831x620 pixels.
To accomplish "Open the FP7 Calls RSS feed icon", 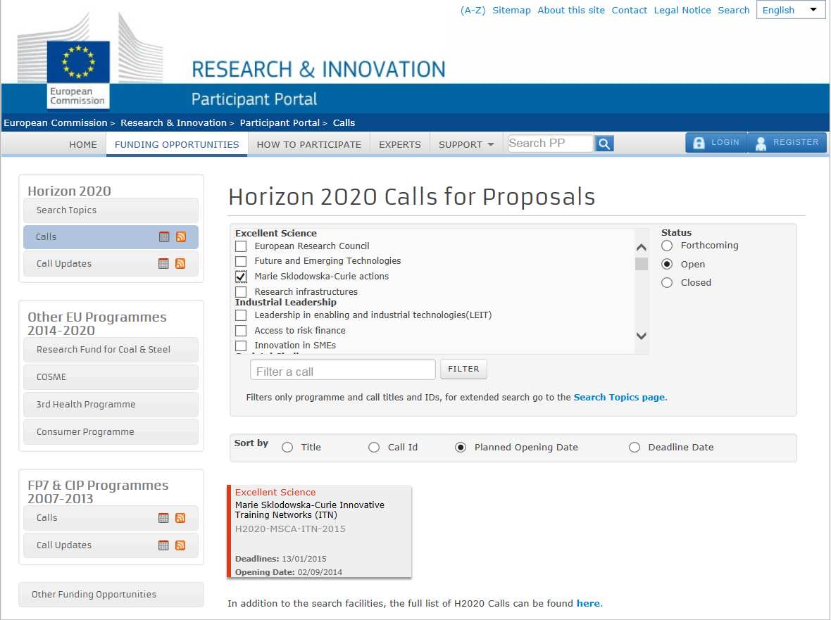I will click(x=180, y=518).
